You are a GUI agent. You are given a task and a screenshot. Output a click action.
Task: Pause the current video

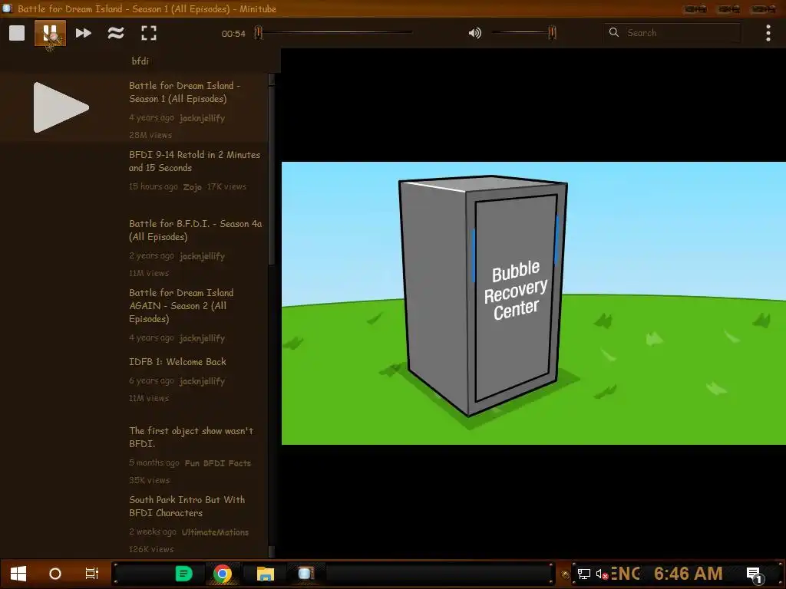[50, 33]
